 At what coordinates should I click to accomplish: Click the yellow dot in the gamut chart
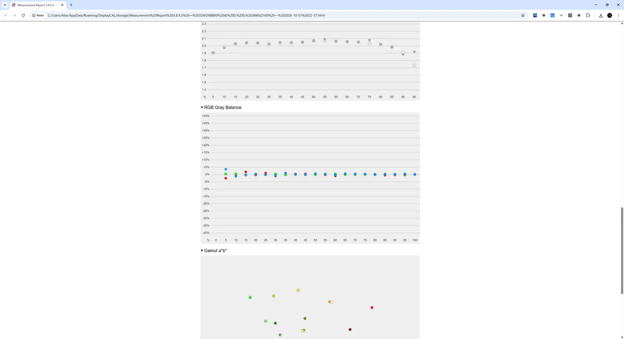pyautogui.click(x=298, y=290)
